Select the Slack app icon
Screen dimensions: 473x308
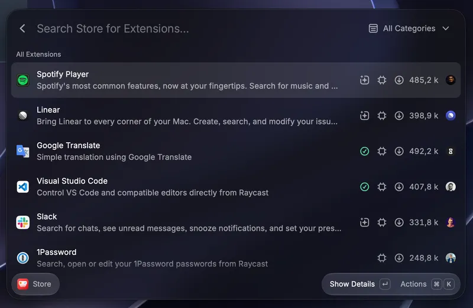pyautogui.click(x=23, y=222)
